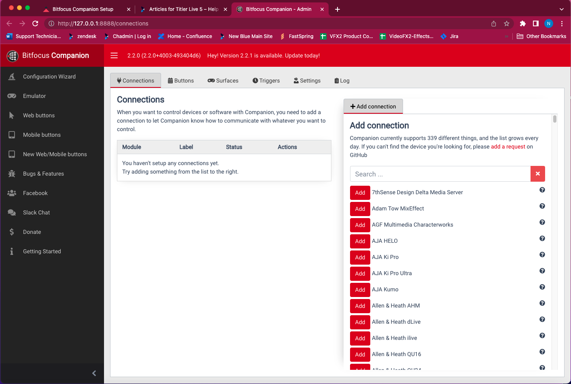Bookmark page with browser star icon
Screen dimensions: 571x384
(x=506, y=23)
